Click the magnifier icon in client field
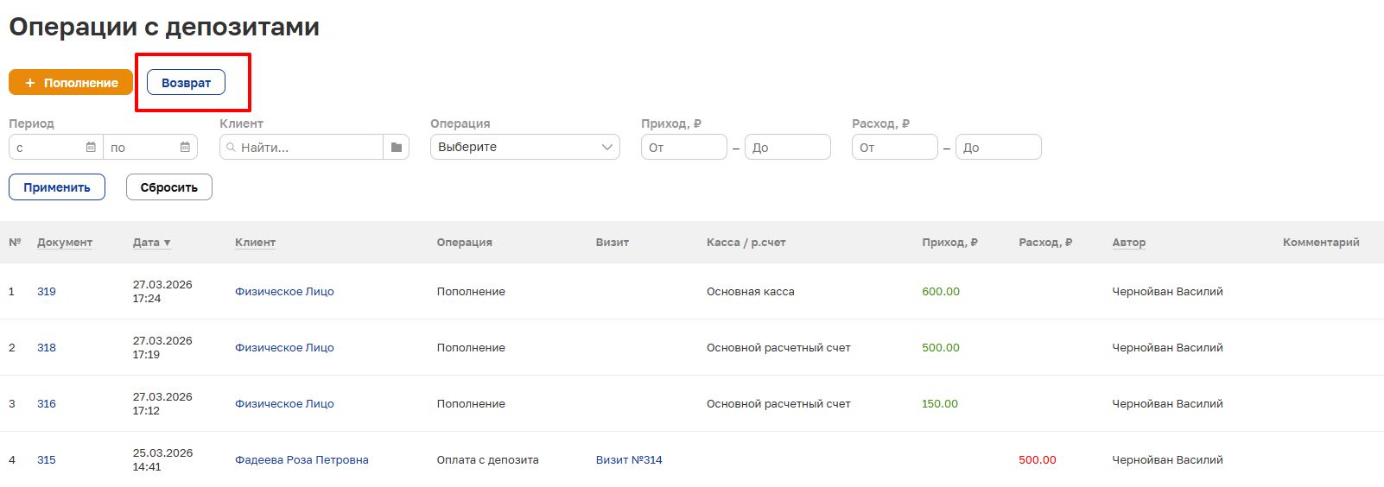This screenshot has width=1384, height=487. (231, 148)
